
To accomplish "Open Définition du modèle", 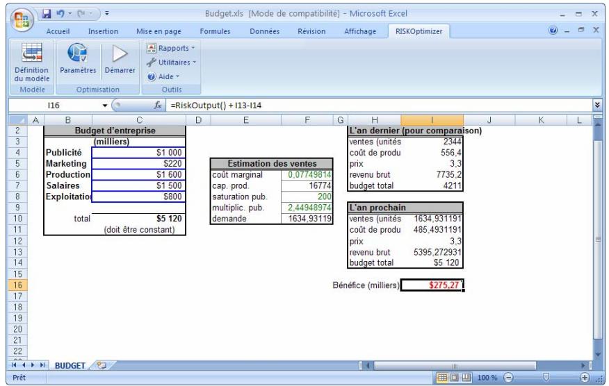I will click(x=32, y=62).
